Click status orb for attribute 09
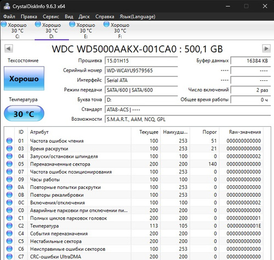The height and width of the screenshot is (260, 274). click(x=9, y=179)
